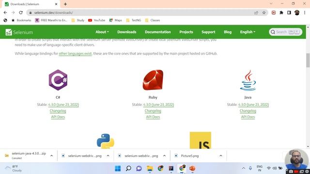
Task: Click the Ruby gem logo
Action: point(153,80)
